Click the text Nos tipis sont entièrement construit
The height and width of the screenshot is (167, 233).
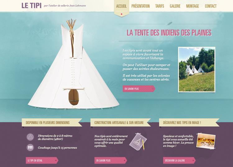[111, 141]
